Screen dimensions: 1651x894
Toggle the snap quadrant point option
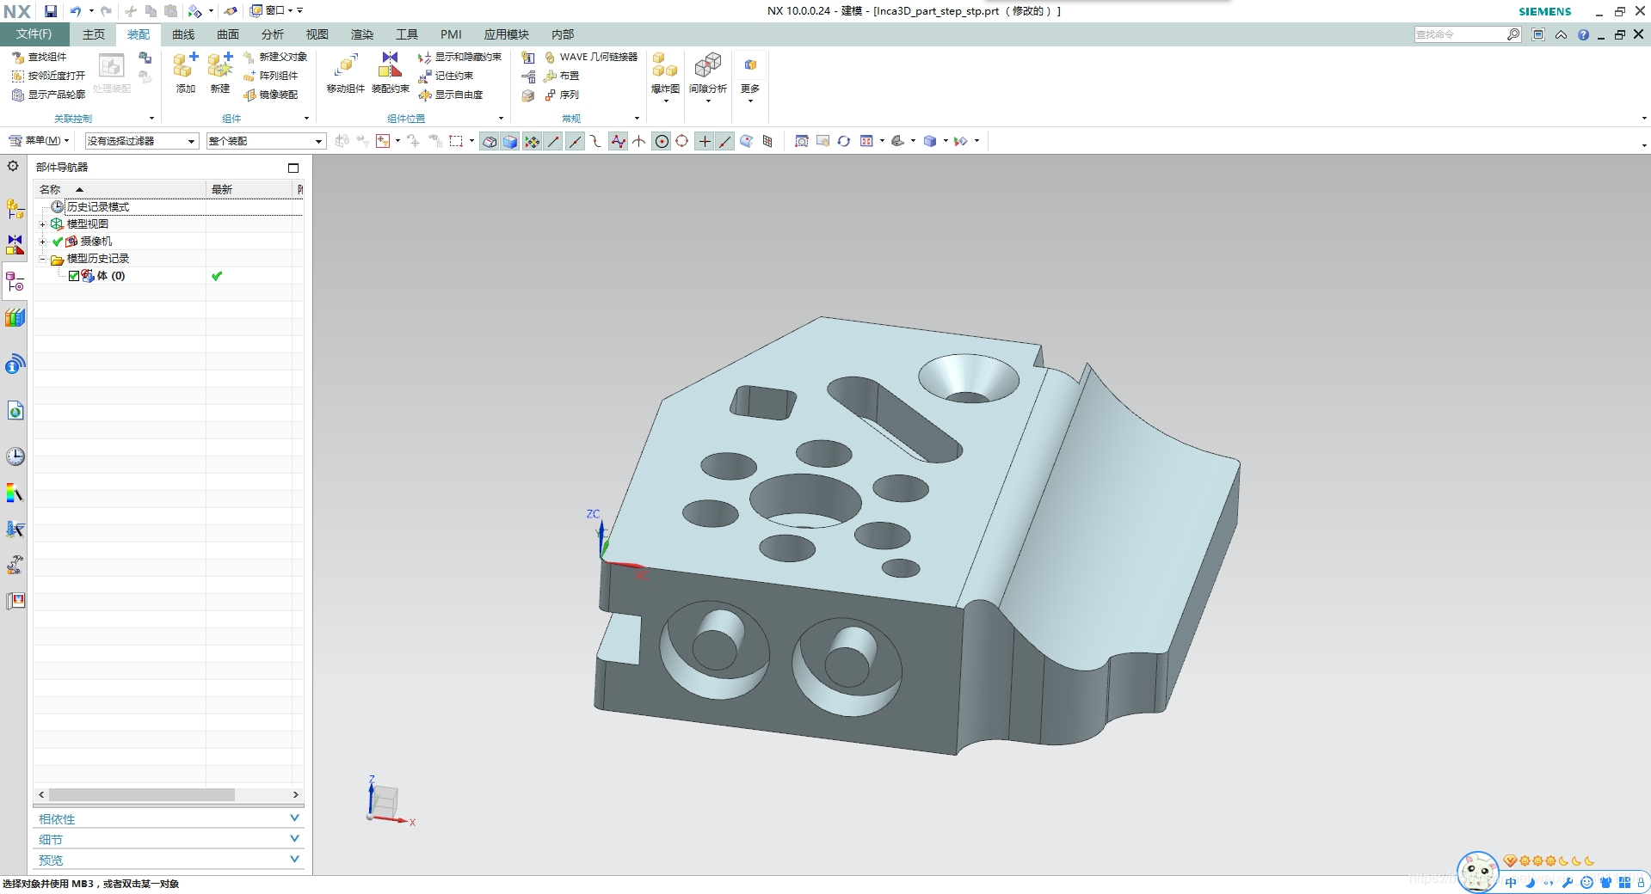coord(682,142)
